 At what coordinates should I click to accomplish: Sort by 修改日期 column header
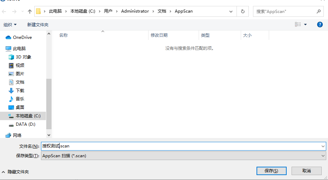159,35
